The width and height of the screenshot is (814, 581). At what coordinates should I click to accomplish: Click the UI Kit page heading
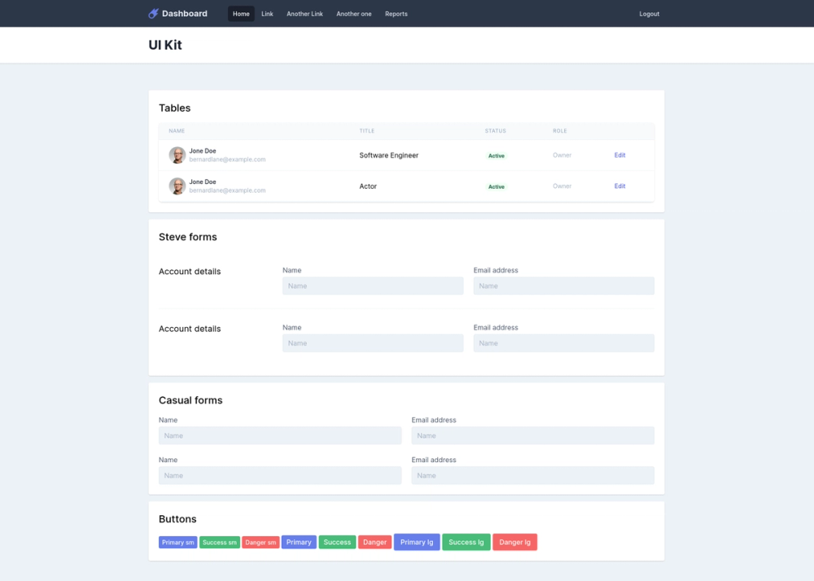coord(165,45)
